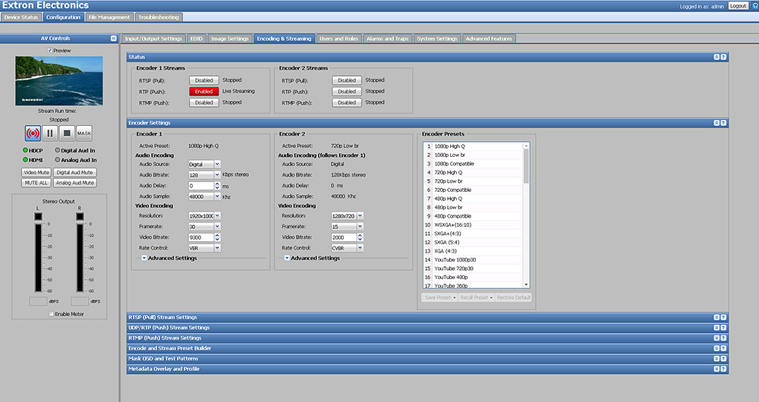The image size is (759, 402).
Task: Open the Troubleshooting tab
Action: pos(159,17)
